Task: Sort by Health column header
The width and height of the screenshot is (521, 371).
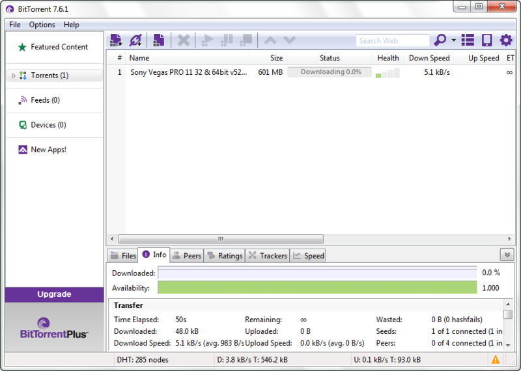Action: coord(388,58)
